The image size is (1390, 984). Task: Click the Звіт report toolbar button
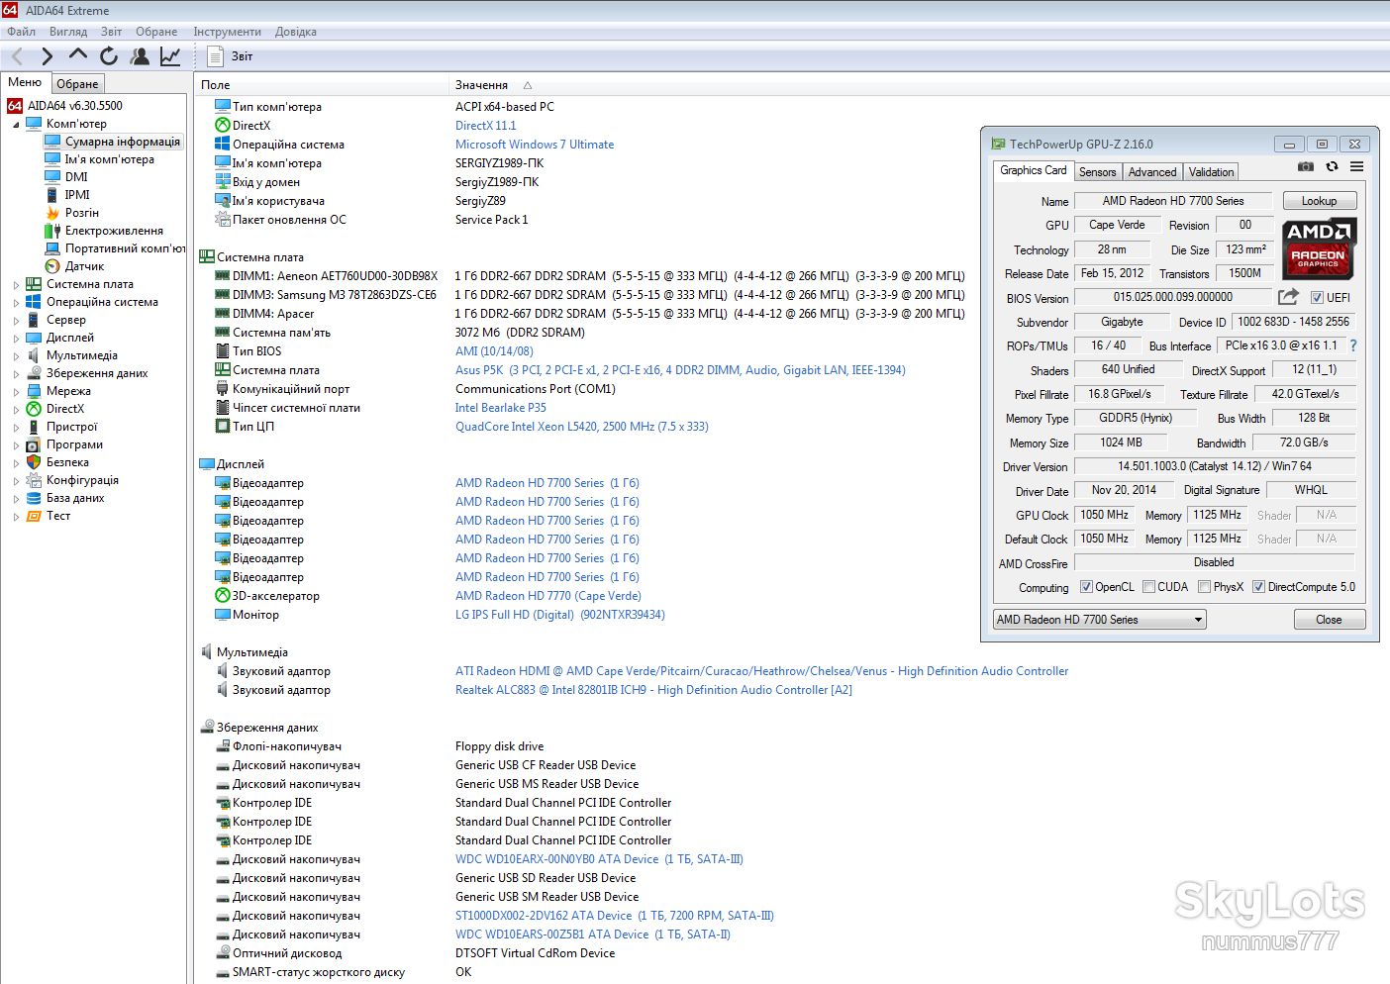232,56
